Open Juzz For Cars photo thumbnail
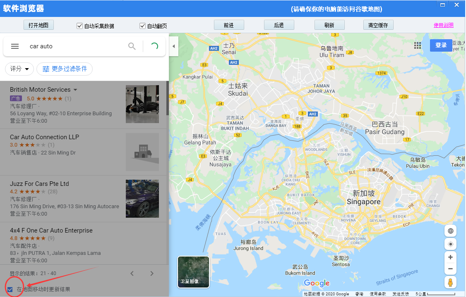This screenshot has height=297, width=466. 142,199
